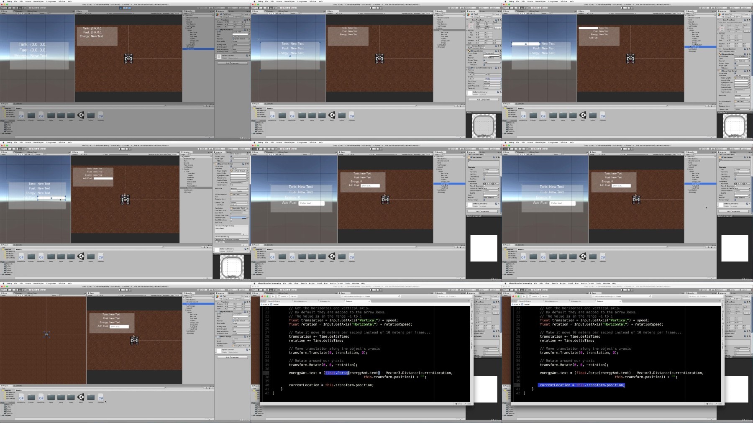Viewport: 753px width, 423px height.
Task: Open the Line Type dropdown in middle-left frame
Action: click(x=239, y=205)
